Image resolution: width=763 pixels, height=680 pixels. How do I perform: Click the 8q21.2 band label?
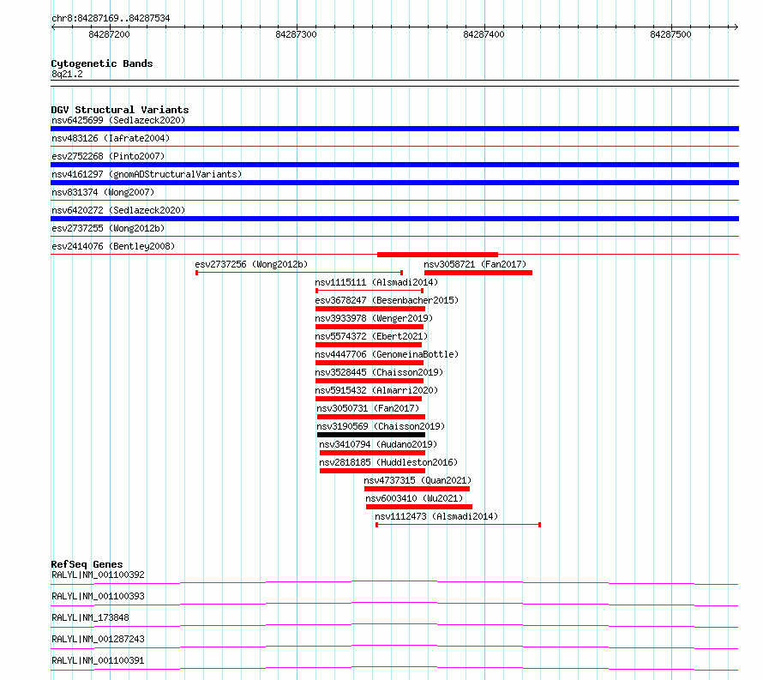click(67, 74)
